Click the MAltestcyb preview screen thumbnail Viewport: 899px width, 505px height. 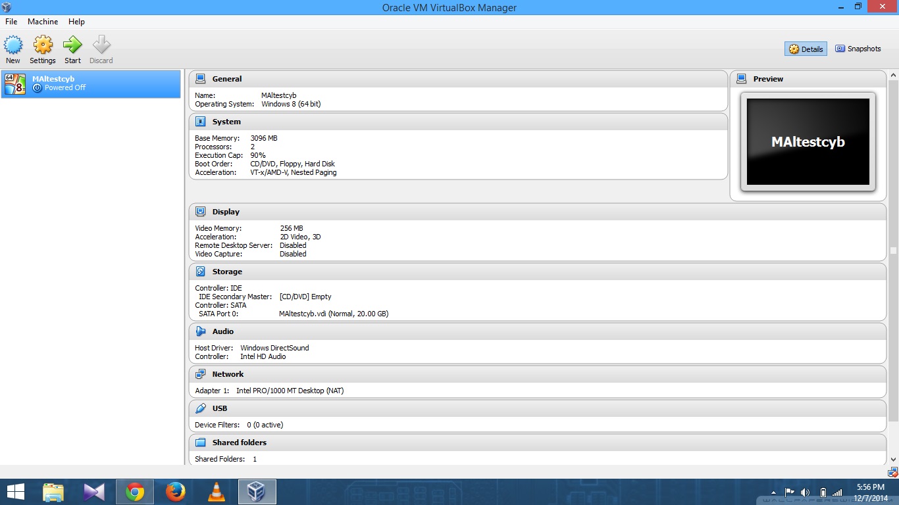[x=808, y=141]
